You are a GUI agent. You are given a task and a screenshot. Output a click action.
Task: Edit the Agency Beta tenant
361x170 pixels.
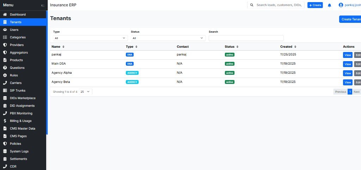[357, 82]
